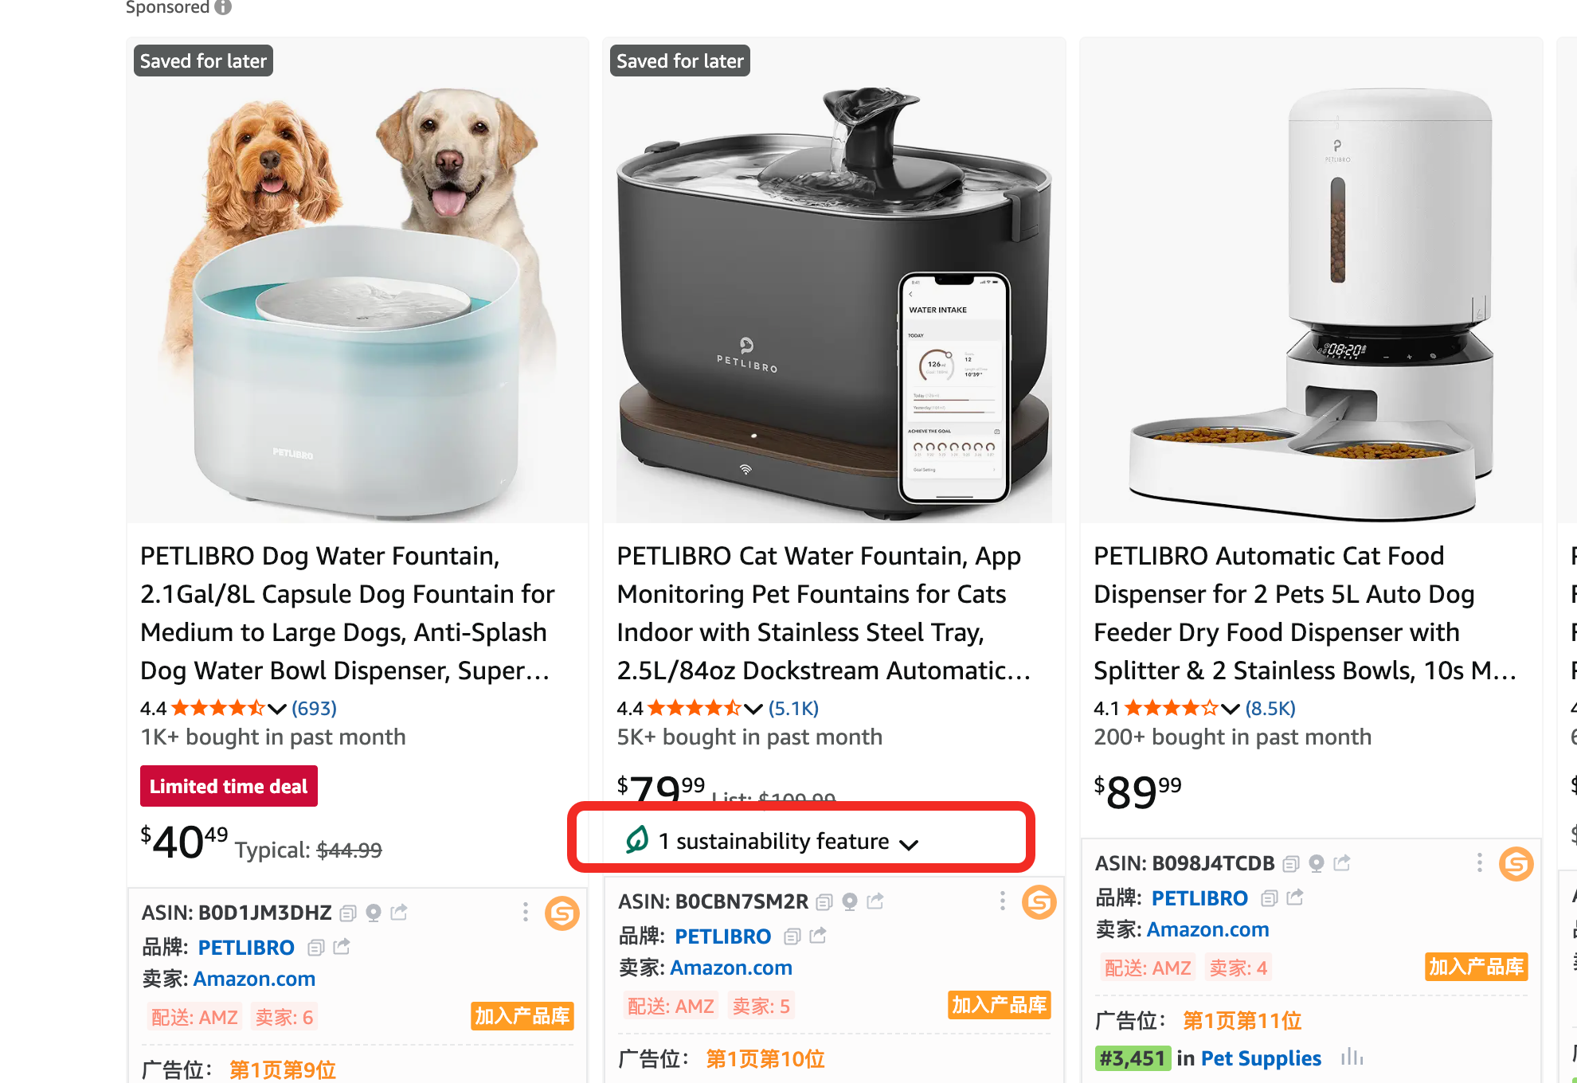1577x1083 pixels.
Task: Click 加入产品库 button for the dog water fountain
Action: [522, 1016]
